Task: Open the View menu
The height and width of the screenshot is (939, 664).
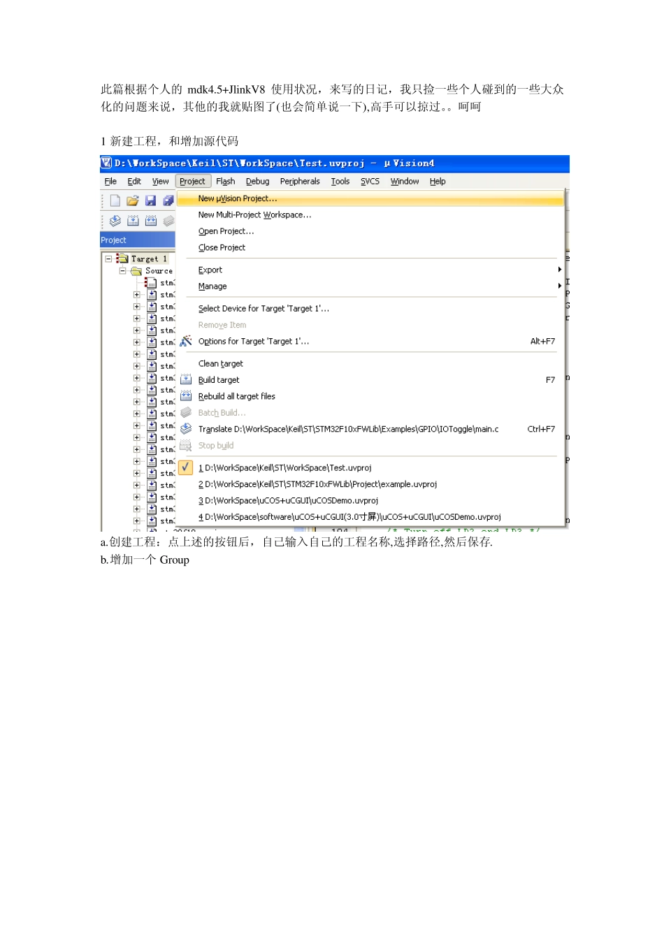Action: pyautogui.click(x=160, y=181)
